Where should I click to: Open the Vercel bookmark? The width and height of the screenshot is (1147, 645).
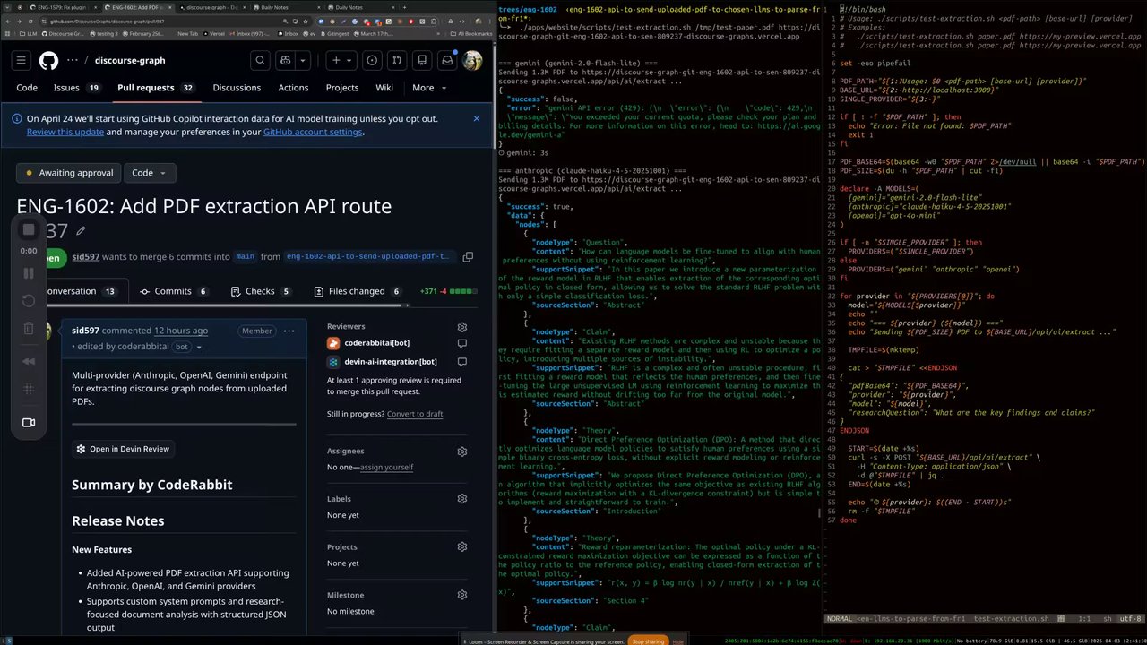(x=216, y=34)
